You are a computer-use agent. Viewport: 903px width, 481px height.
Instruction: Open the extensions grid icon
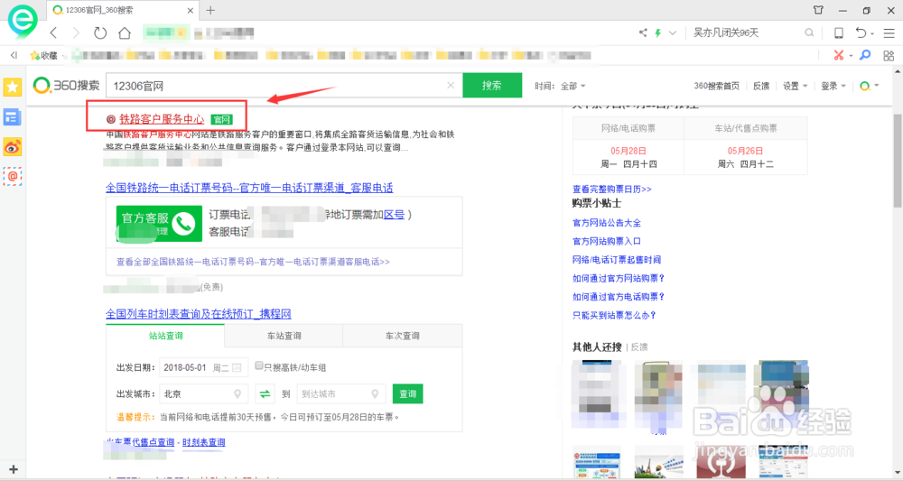point(889,55)
